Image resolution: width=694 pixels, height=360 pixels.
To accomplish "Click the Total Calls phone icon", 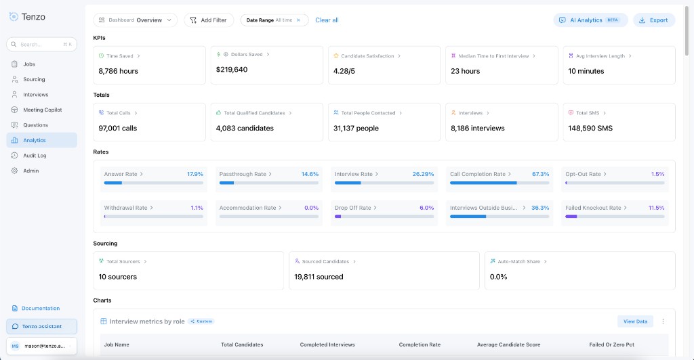I will (102, 112).
